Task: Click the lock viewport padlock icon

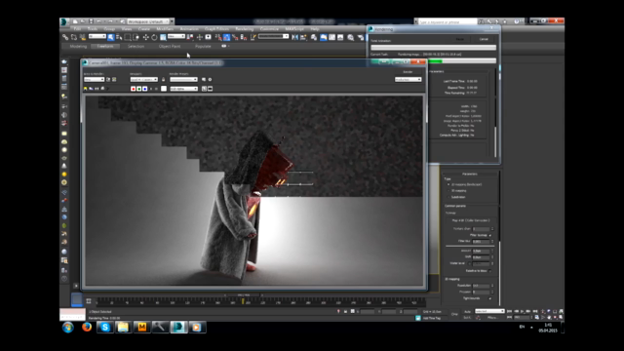Action: [163, 80]
